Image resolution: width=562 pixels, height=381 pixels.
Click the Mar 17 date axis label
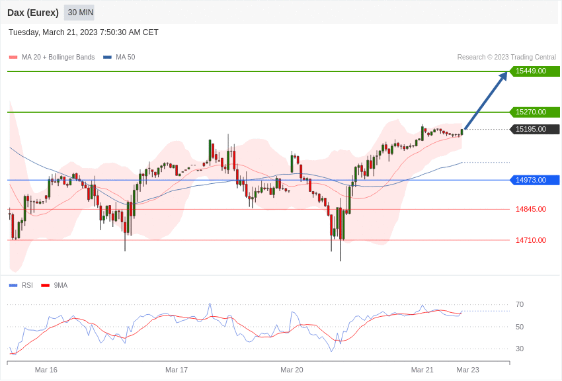click(x=177, y=370)
